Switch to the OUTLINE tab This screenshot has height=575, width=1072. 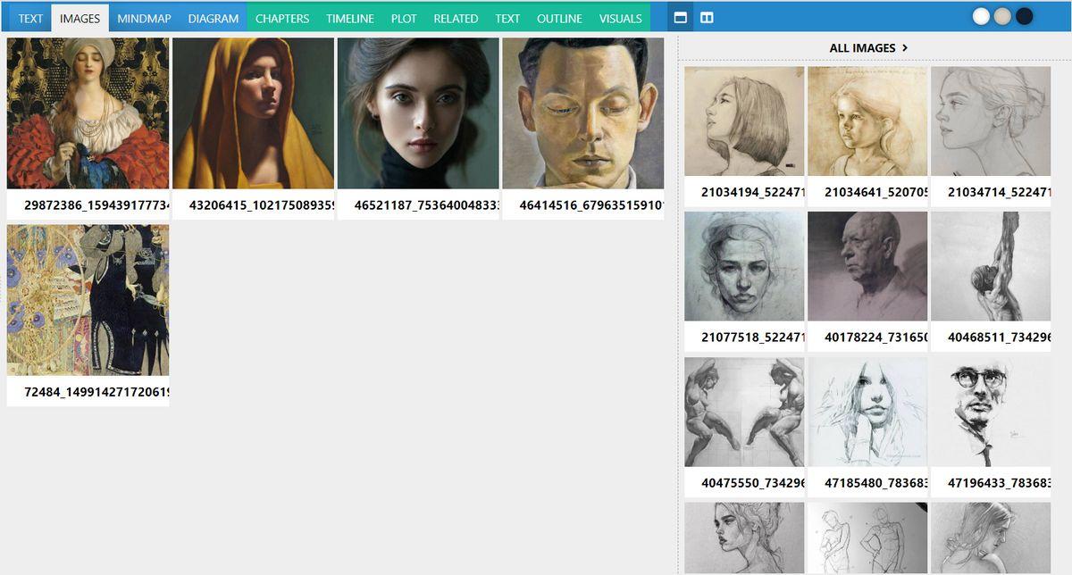point(559,18)
